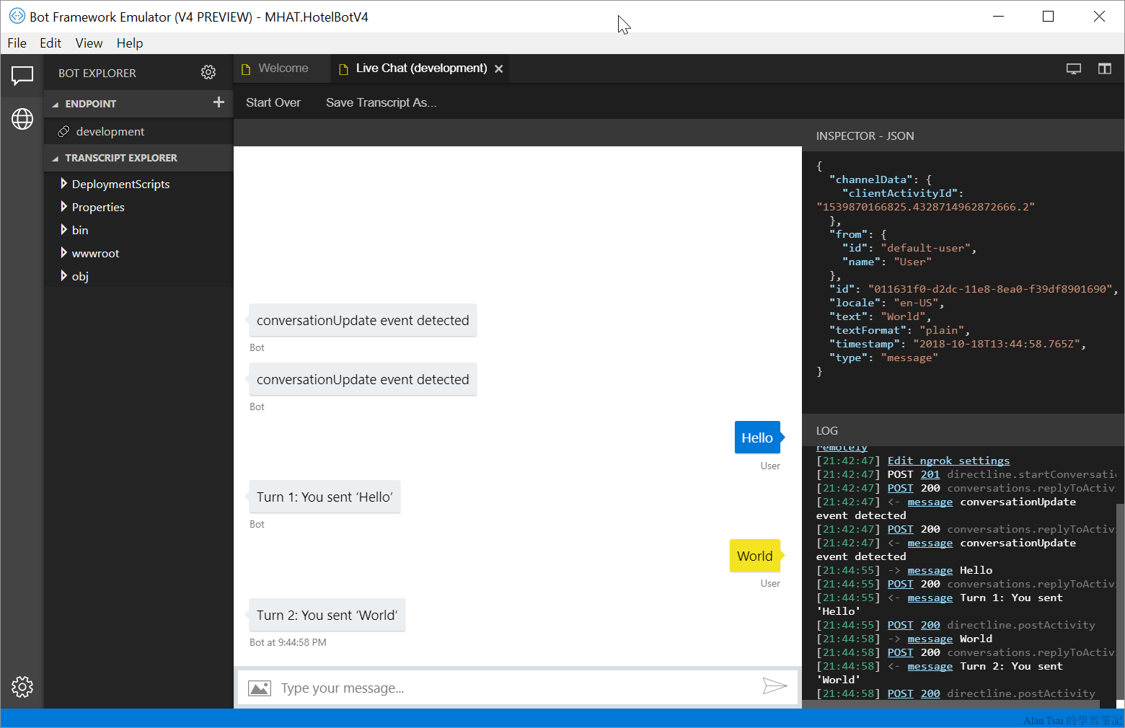
Task: Open the Services globe icon in sidebar
Action: pyautogui.click(x=22, y=119)
